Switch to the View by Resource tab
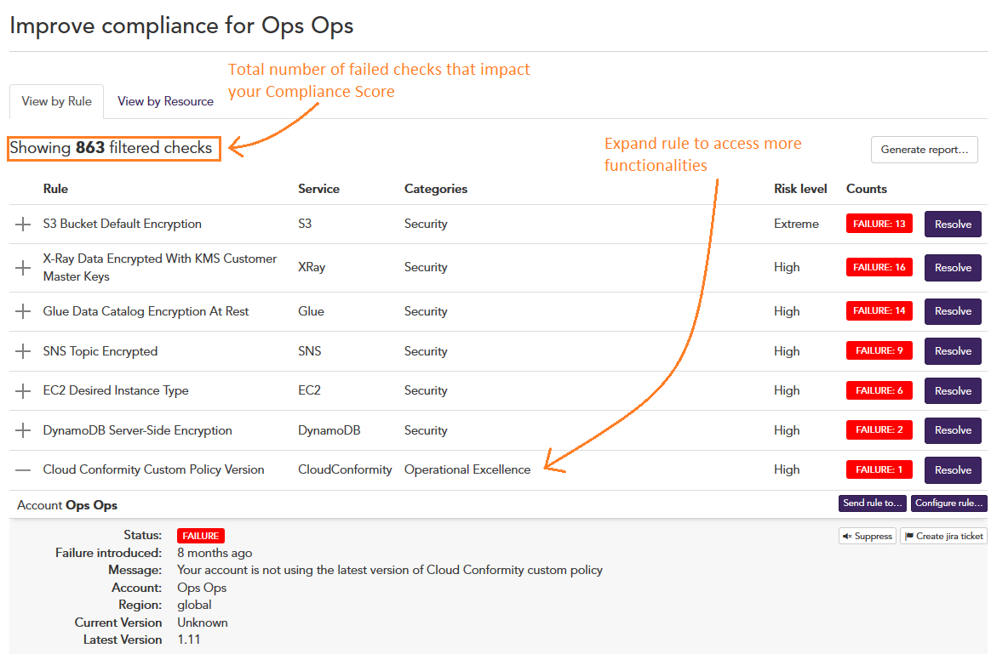The width and height of the screenshot is (991, 654). (165, 102)
